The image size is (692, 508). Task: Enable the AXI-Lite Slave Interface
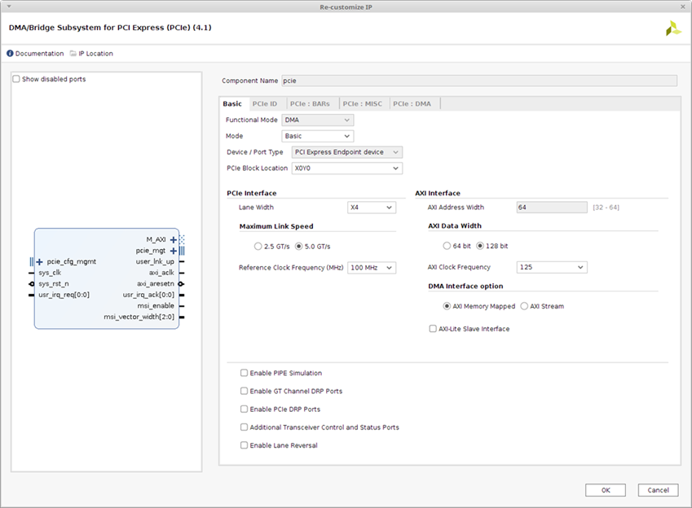tap(433, 329)
